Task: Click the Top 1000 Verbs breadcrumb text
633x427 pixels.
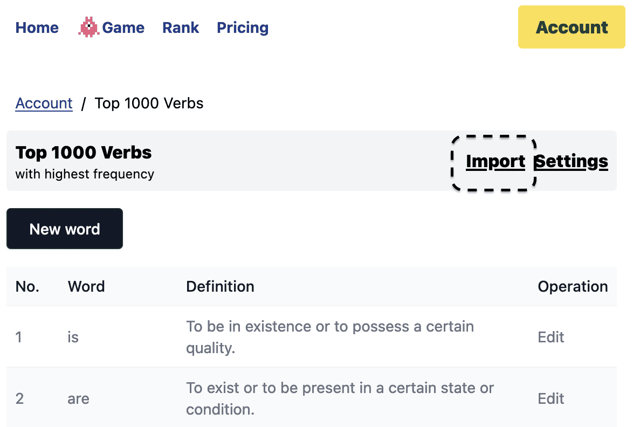Action: tap(149, 103)
